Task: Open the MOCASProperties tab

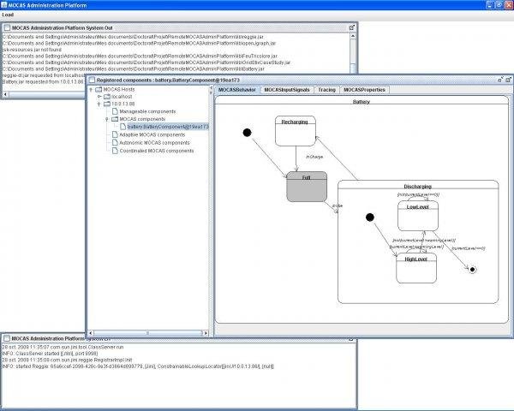Action: point(364,90)
